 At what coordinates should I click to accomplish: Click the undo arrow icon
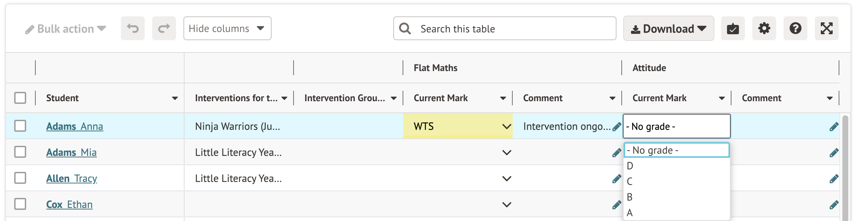coord(132,28)
